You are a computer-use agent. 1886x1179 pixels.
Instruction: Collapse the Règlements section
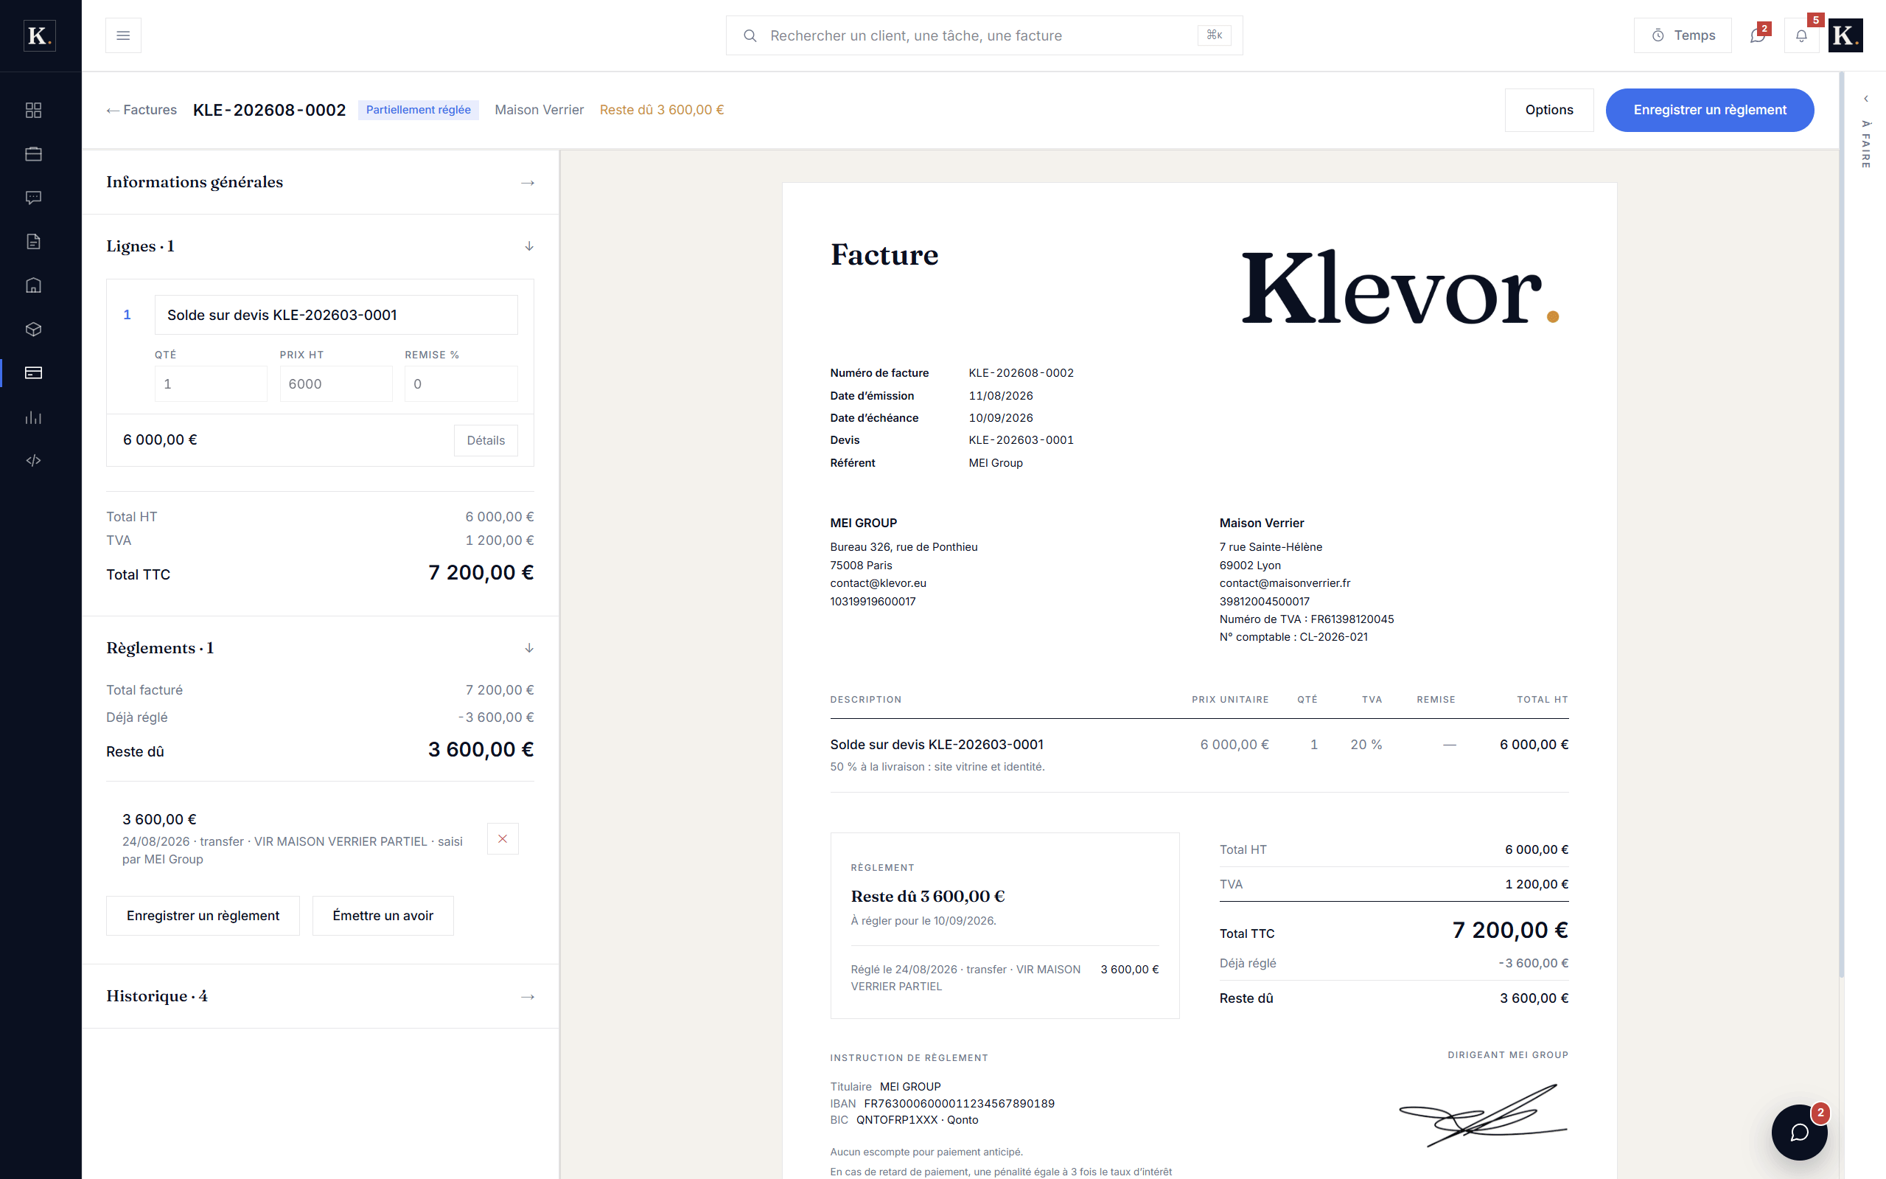(321, 649)
